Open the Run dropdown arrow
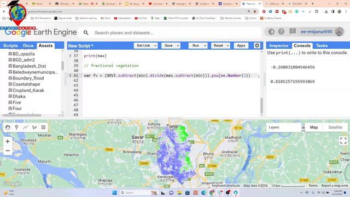The height and width of the screenshot is (197, 350). point(205,45)
